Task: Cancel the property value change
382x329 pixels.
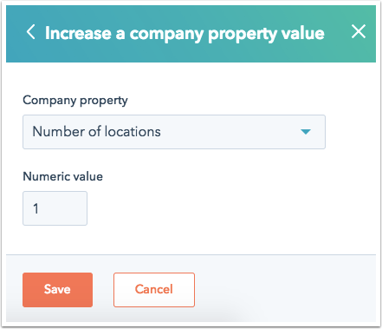Action: [154, 290]
